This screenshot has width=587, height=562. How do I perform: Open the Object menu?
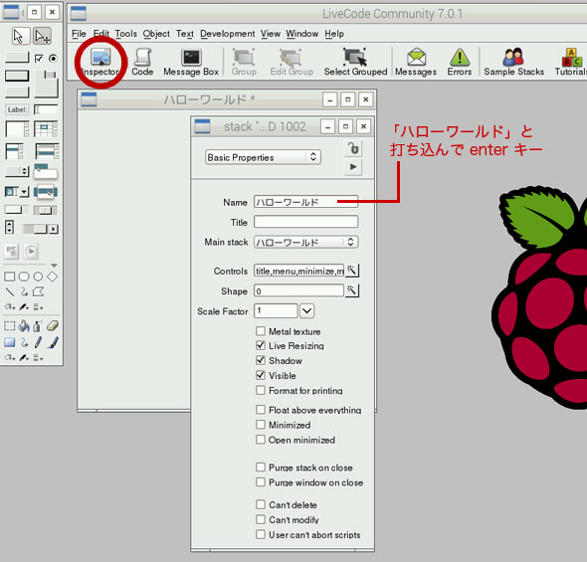tap(156, 34)
